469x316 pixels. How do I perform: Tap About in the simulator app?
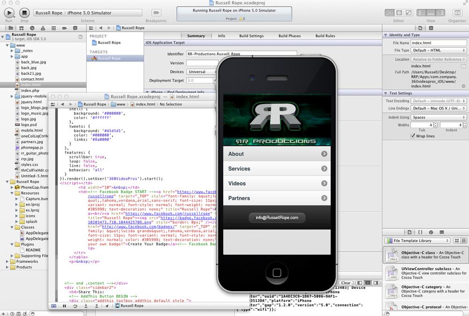pos(277,154)
